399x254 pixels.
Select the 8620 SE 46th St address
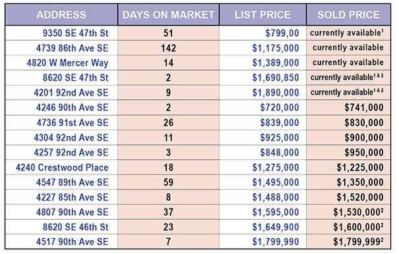pos(75,227)
